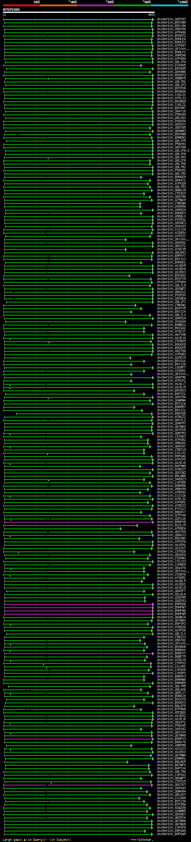
Task: Click the magenta alignment bar of UniRef100_B9HFV6
Action: tap(79, 522)
